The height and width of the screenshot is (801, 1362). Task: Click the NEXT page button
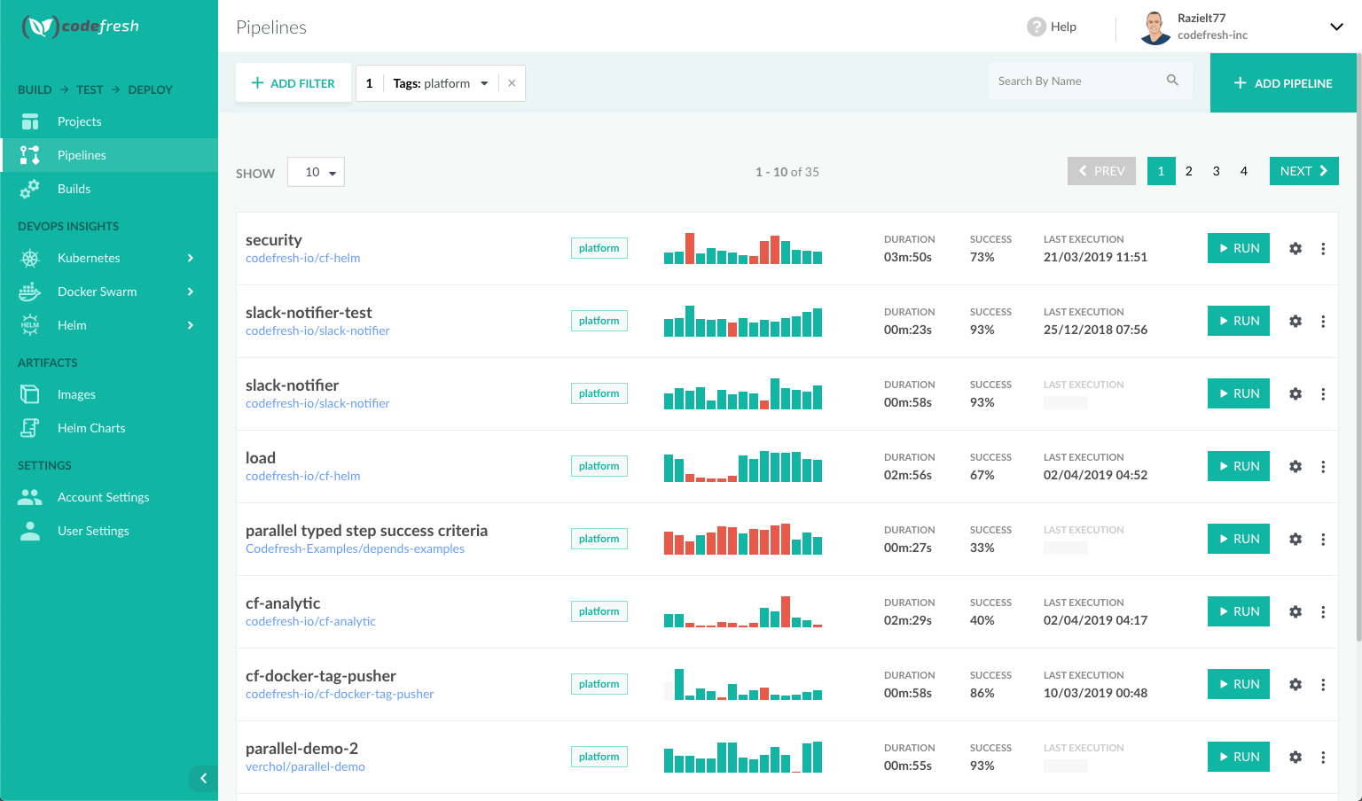(1303, 171)
